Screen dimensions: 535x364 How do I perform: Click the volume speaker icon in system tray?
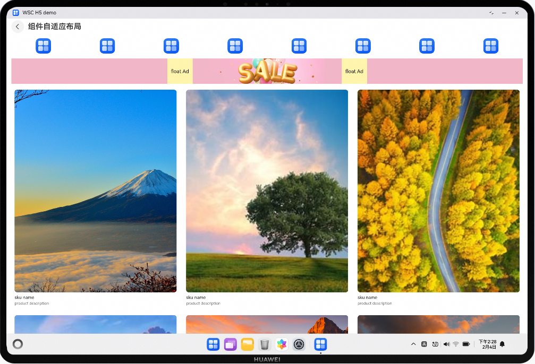(x=446, y=344)
